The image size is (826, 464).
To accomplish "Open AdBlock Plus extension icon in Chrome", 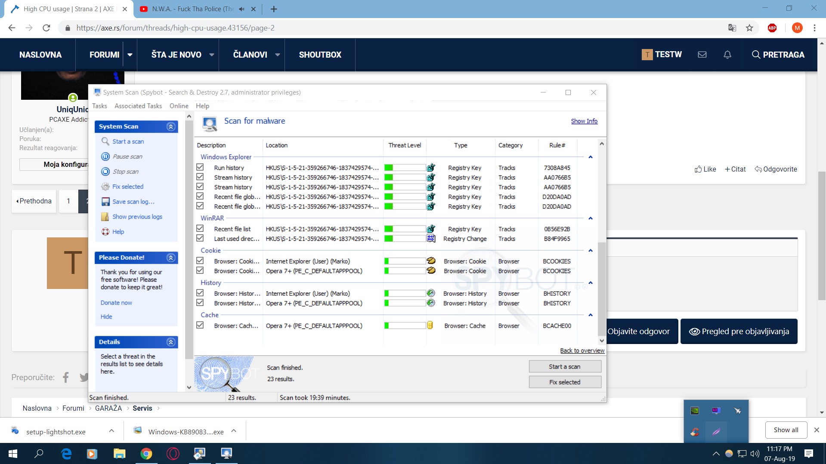I will pos(772,28).
